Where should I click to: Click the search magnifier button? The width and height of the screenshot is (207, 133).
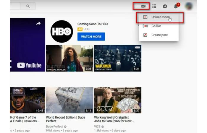[28, 6]
